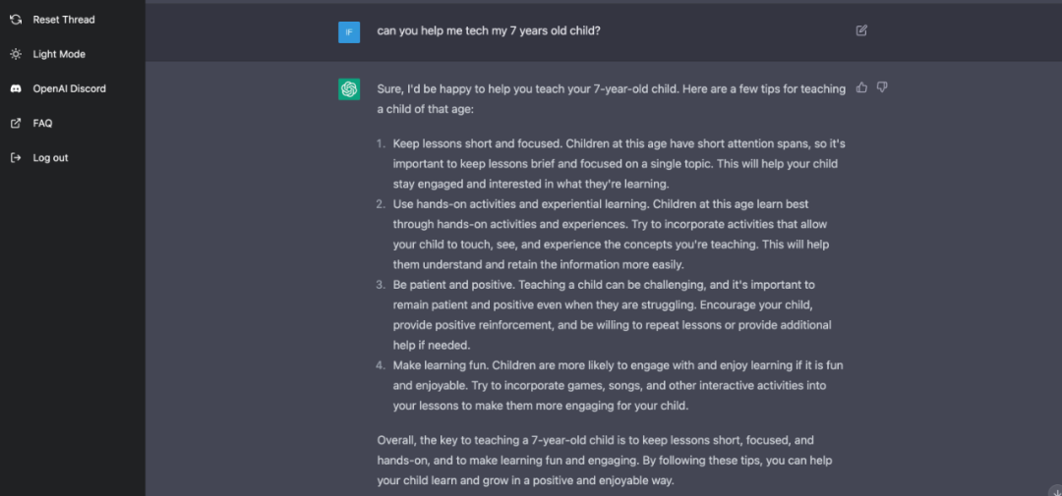Give the response a thumbs up

[862, 87]
